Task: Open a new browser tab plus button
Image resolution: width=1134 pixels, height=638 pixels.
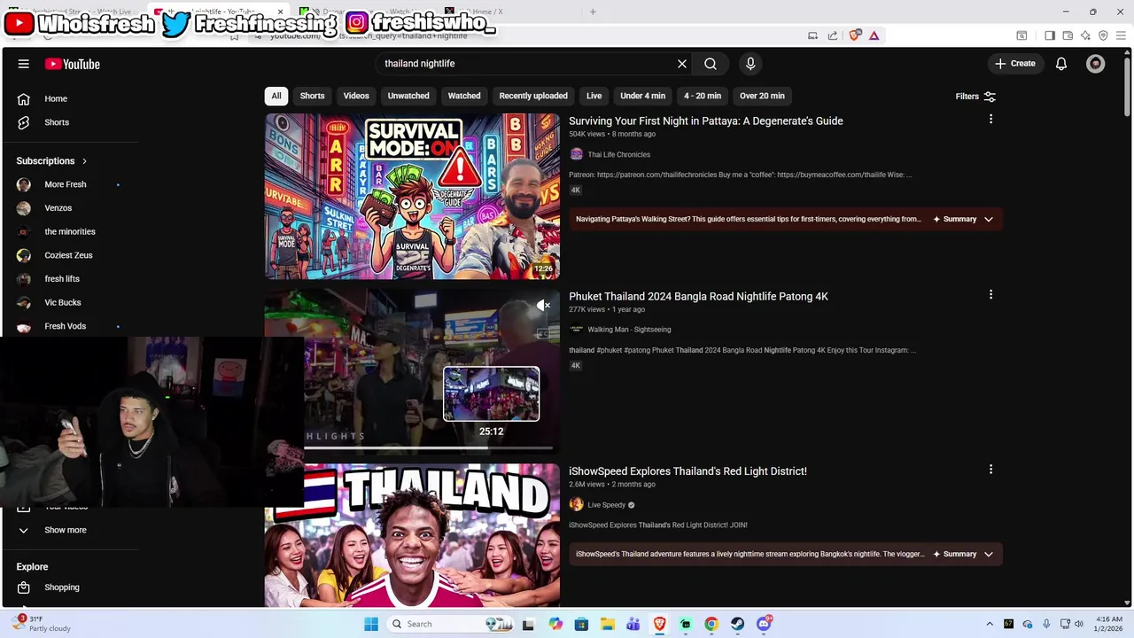Action: [x=593, y=12]
